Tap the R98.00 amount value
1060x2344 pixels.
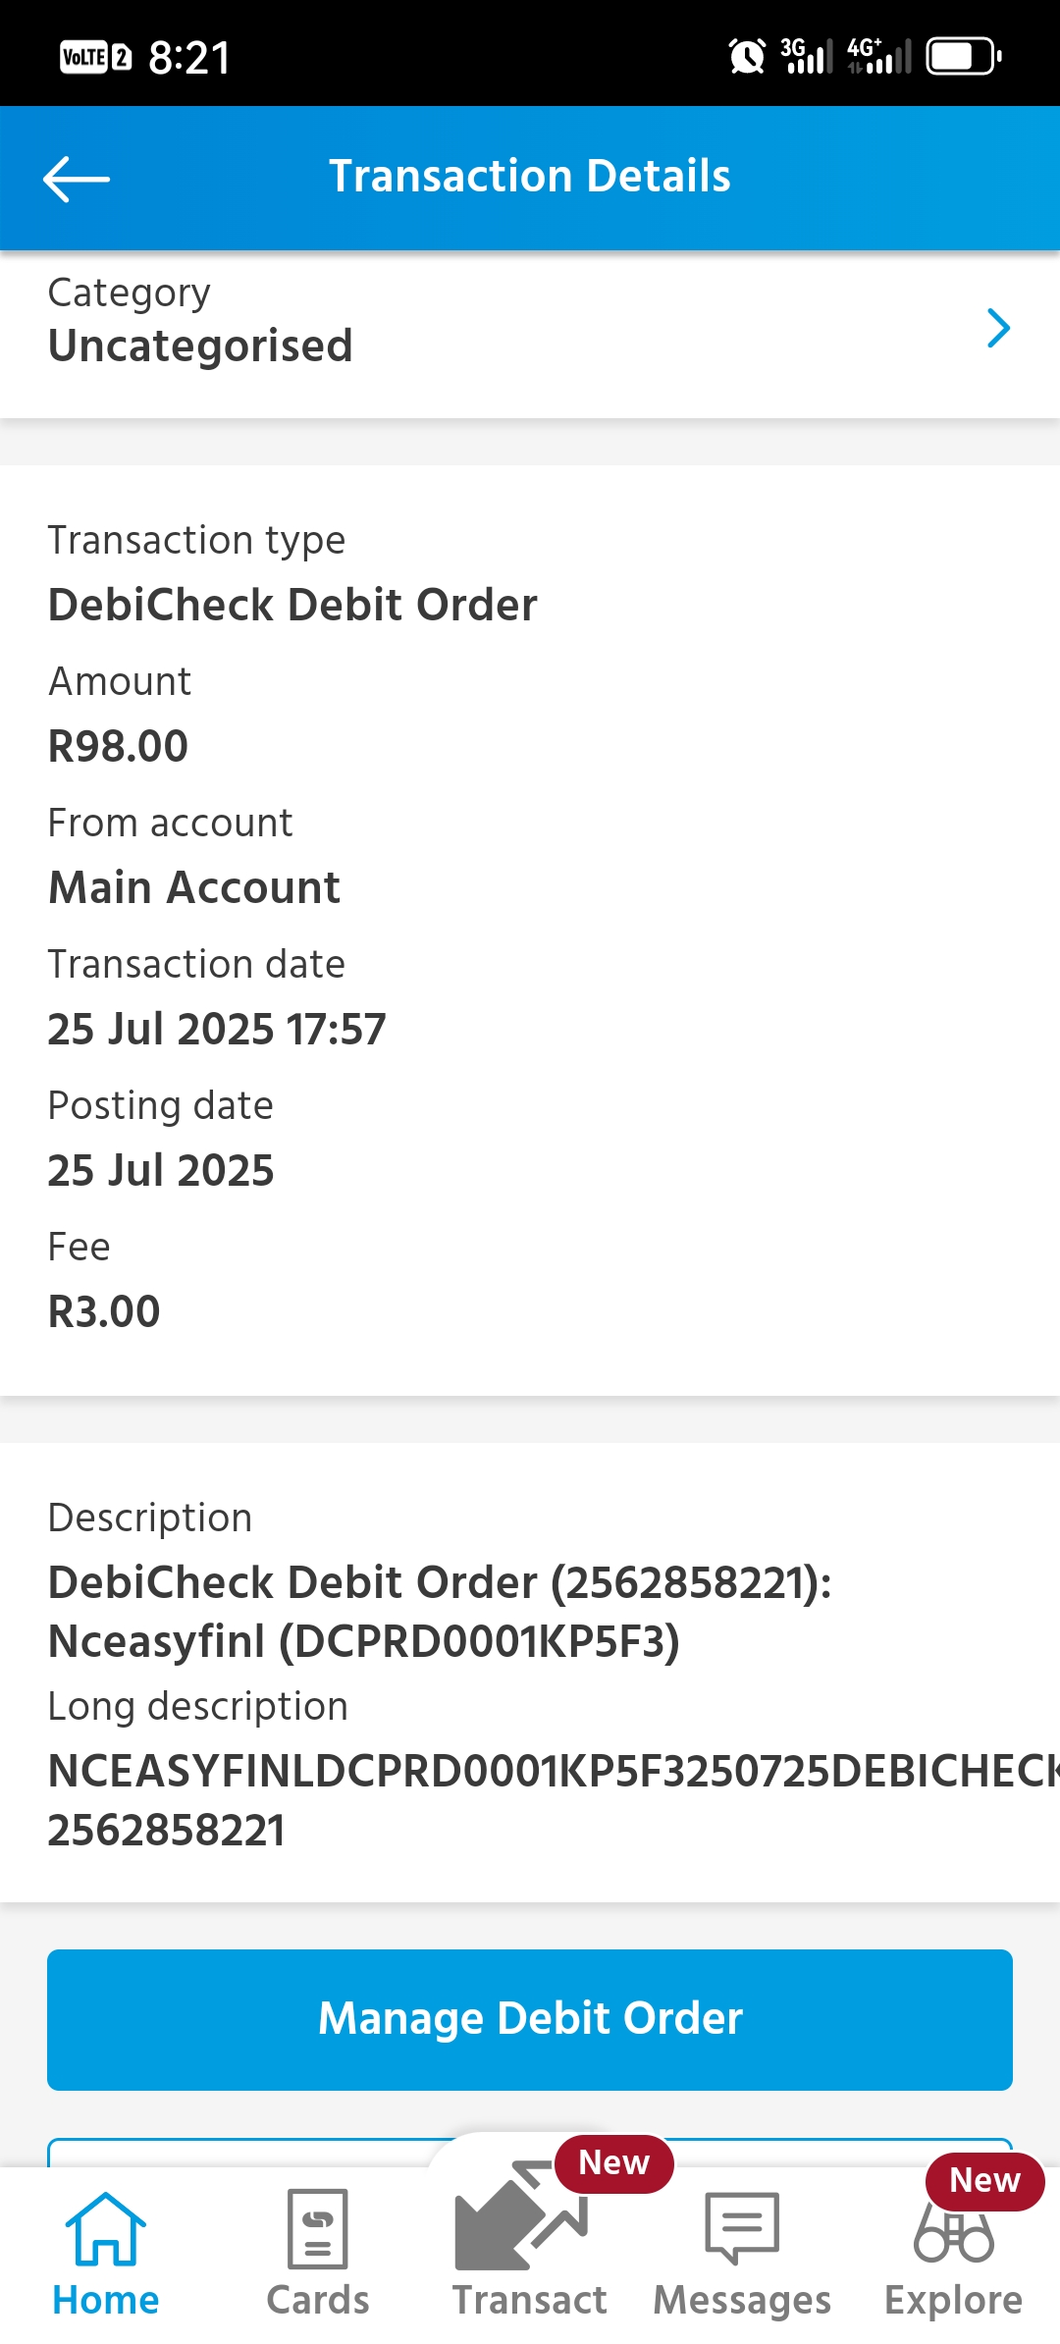click(118, 746)
